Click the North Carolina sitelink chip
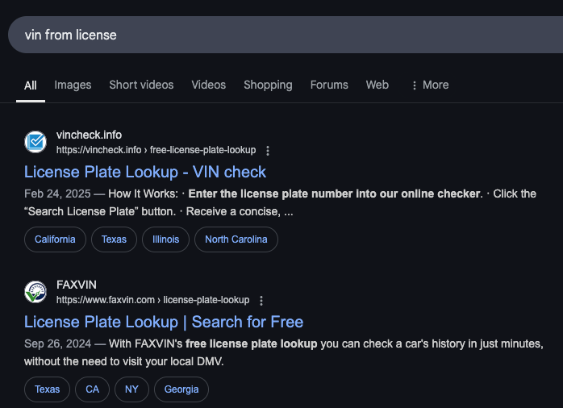The image size is (563, 408). tap(236, 239)
